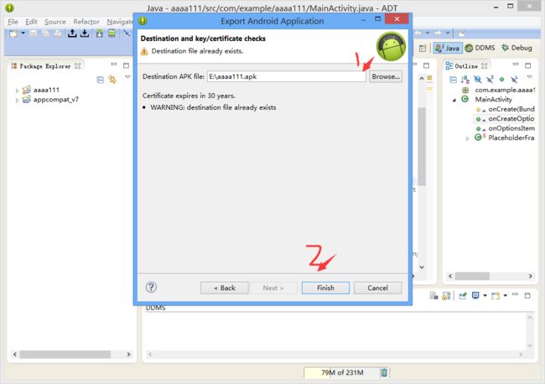The height and width of the screenshot is (384, 545).
Task: Toggle Link with Editor in Package Explorer
Action: pyautogui.click(x=112, y=80)
